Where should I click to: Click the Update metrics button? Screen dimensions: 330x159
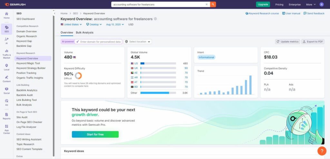(287, 42)
